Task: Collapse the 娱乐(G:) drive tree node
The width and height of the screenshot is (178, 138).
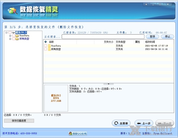Action: (7, 33)
